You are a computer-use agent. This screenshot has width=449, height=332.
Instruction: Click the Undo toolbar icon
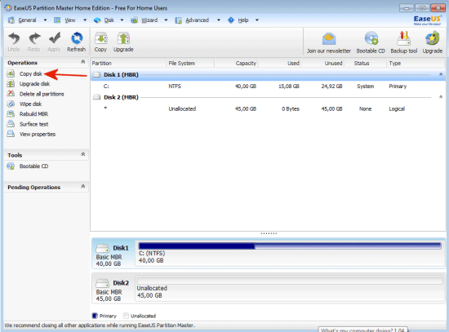click(14, 38)
